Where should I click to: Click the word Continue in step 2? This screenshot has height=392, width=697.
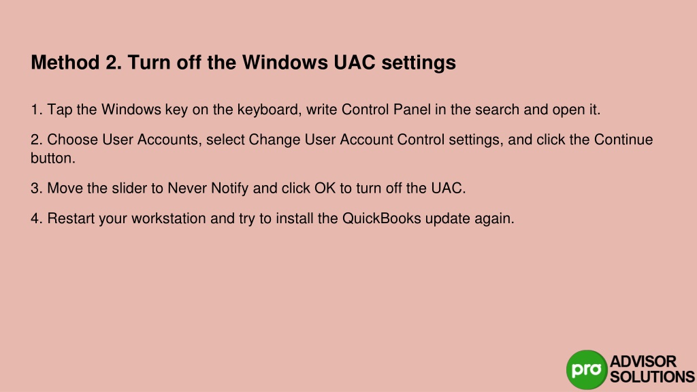pyautogui.click(x=623, y=140)
